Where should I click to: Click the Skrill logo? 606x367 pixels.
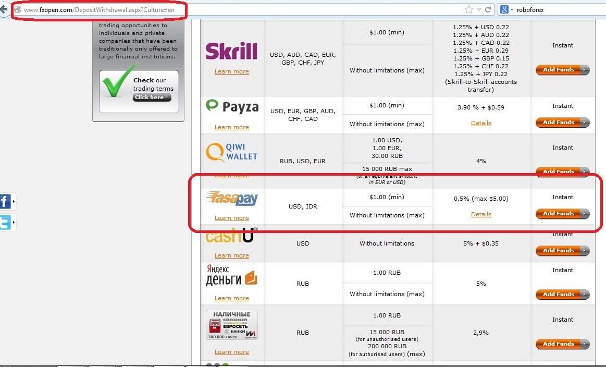coord(231,51)
